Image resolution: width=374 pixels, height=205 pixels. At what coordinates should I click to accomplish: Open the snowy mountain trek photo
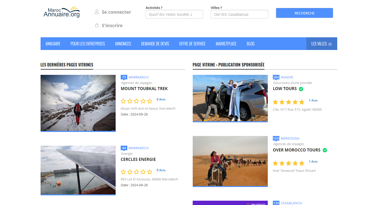(78, 103)
